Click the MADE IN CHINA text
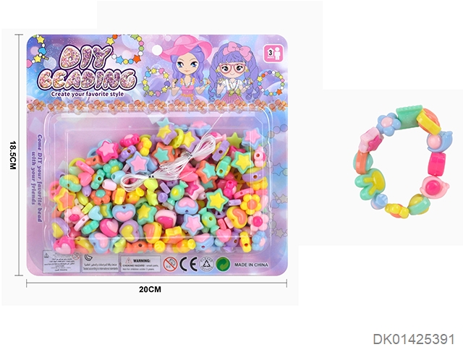The height and width of the screenshot is (347, 463). pyautogui.click(x=251, y=265)
